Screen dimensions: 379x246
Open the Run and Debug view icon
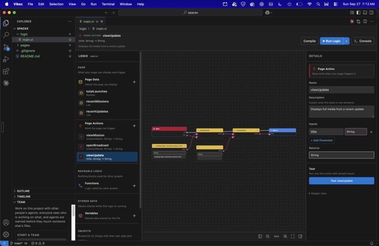(x=6, y=59)
